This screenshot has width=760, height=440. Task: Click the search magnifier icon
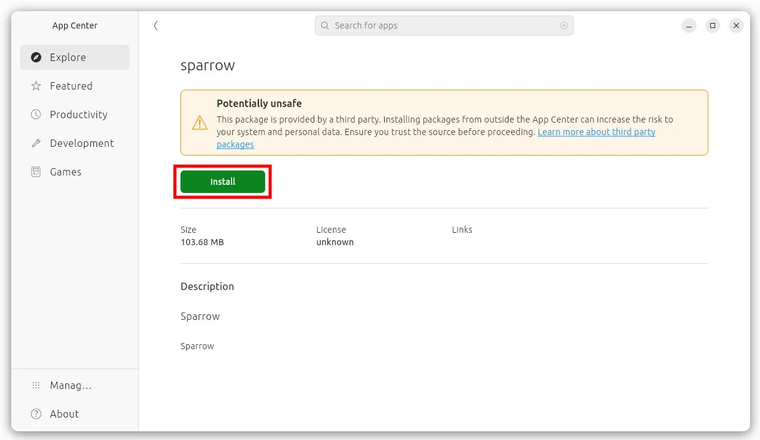tap(325, 26)
